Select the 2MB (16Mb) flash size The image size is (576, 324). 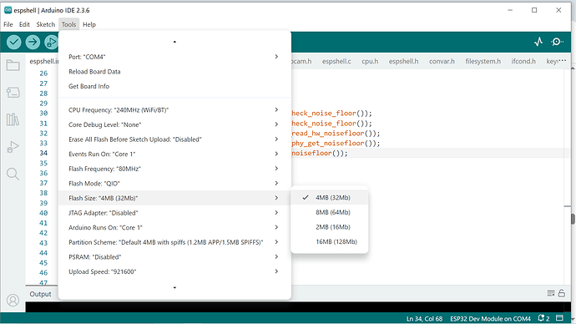pos(330,227)
